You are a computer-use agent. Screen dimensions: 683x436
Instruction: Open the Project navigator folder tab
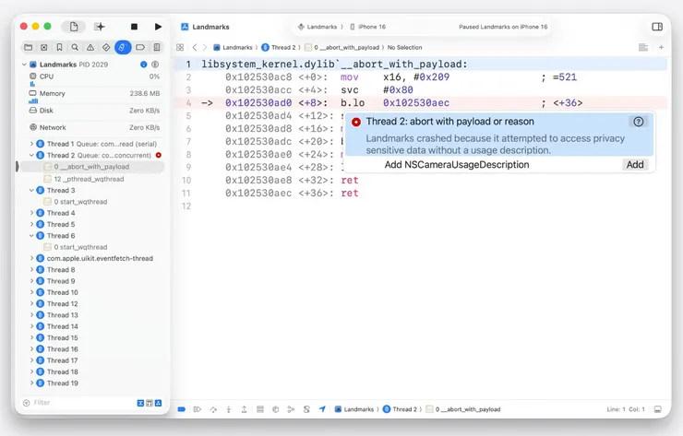pyautogui.click(x=29, y=47)
